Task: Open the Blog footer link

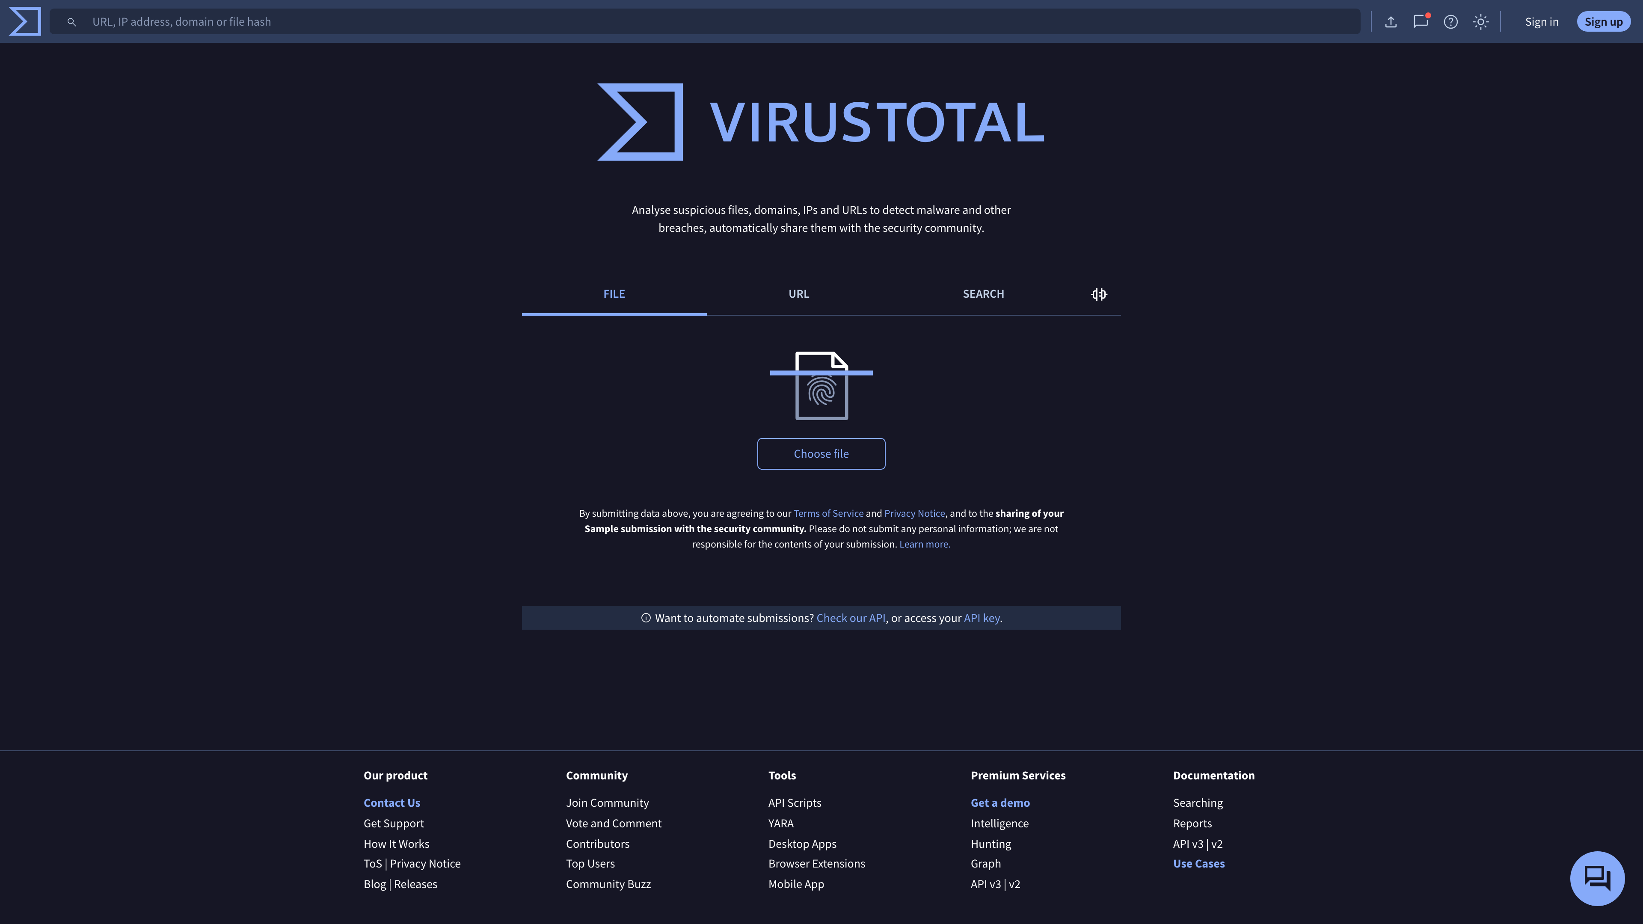Action: tap(375, 884)
